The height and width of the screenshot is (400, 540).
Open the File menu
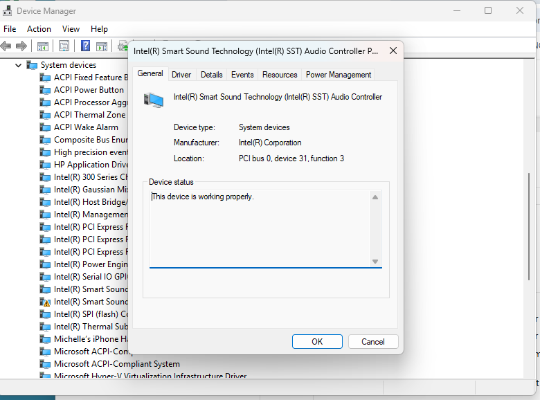(10, 29)
